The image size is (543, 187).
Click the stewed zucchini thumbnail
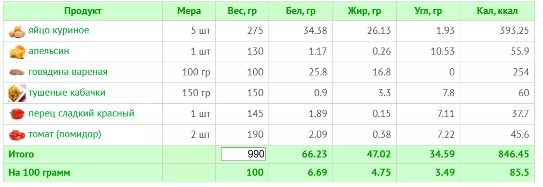(17, 93)
